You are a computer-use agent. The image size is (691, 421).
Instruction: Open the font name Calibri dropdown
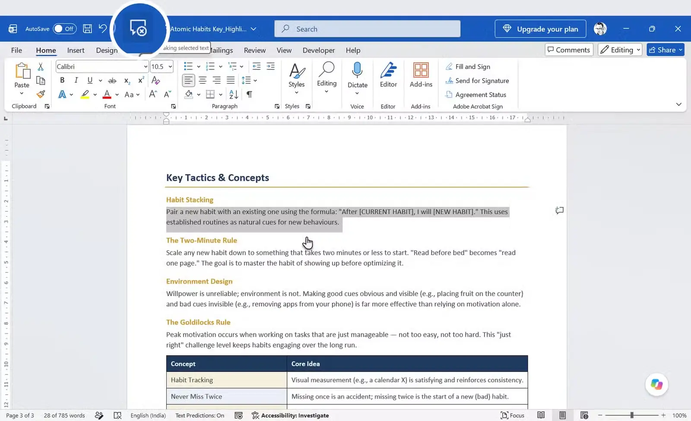coord(146,66)
